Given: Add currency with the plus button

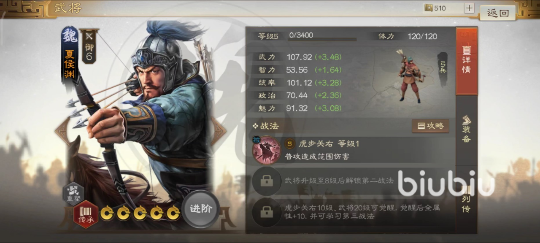Looking at the screenshot, I should coord(469,8).
